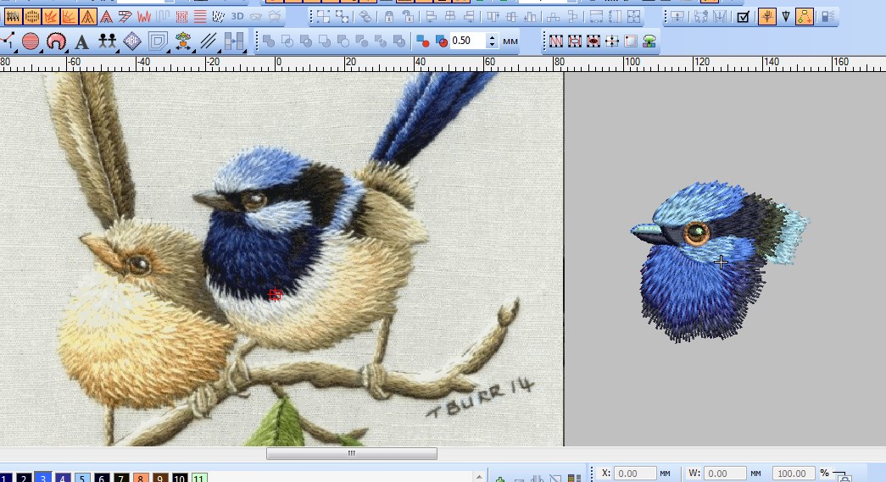Toggle the first orange stitch view button

coord(13,17)
